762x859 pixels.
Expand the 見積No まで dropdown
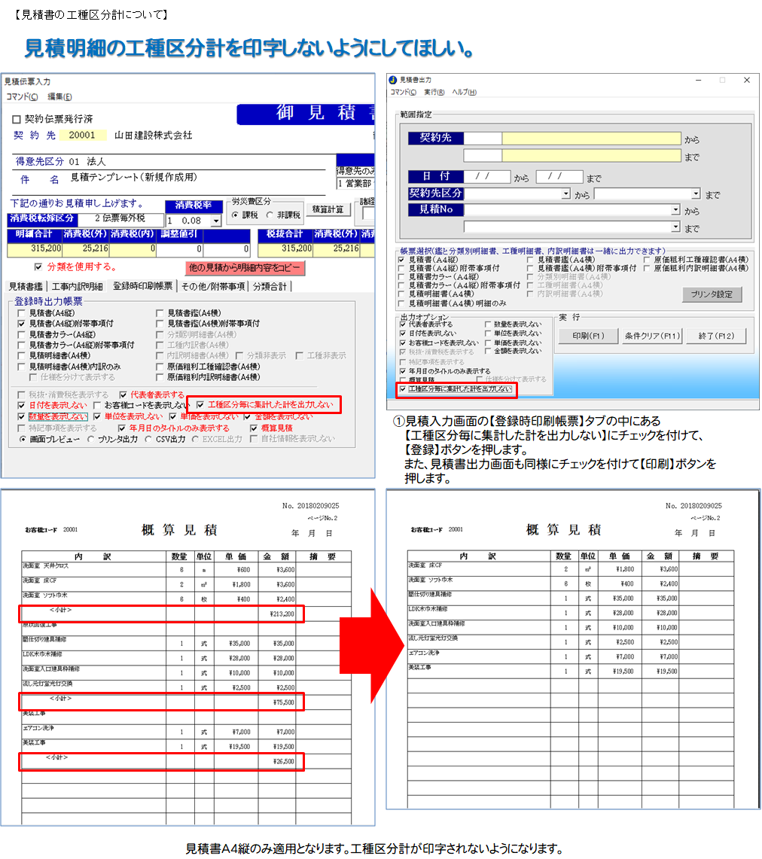click(x=675, y=227)
